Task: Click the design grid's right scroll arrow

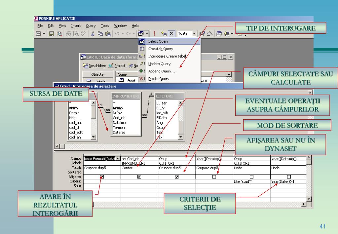Action: click(x=304, y=204)
